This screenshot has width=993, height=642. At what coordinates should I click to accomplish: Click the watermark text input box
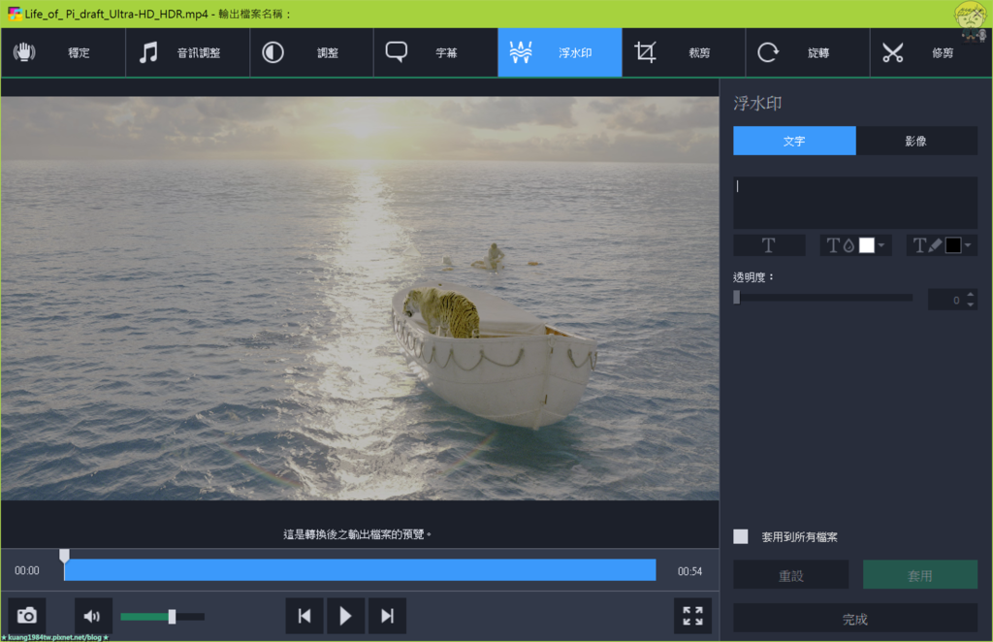click(x=855, y=203)
